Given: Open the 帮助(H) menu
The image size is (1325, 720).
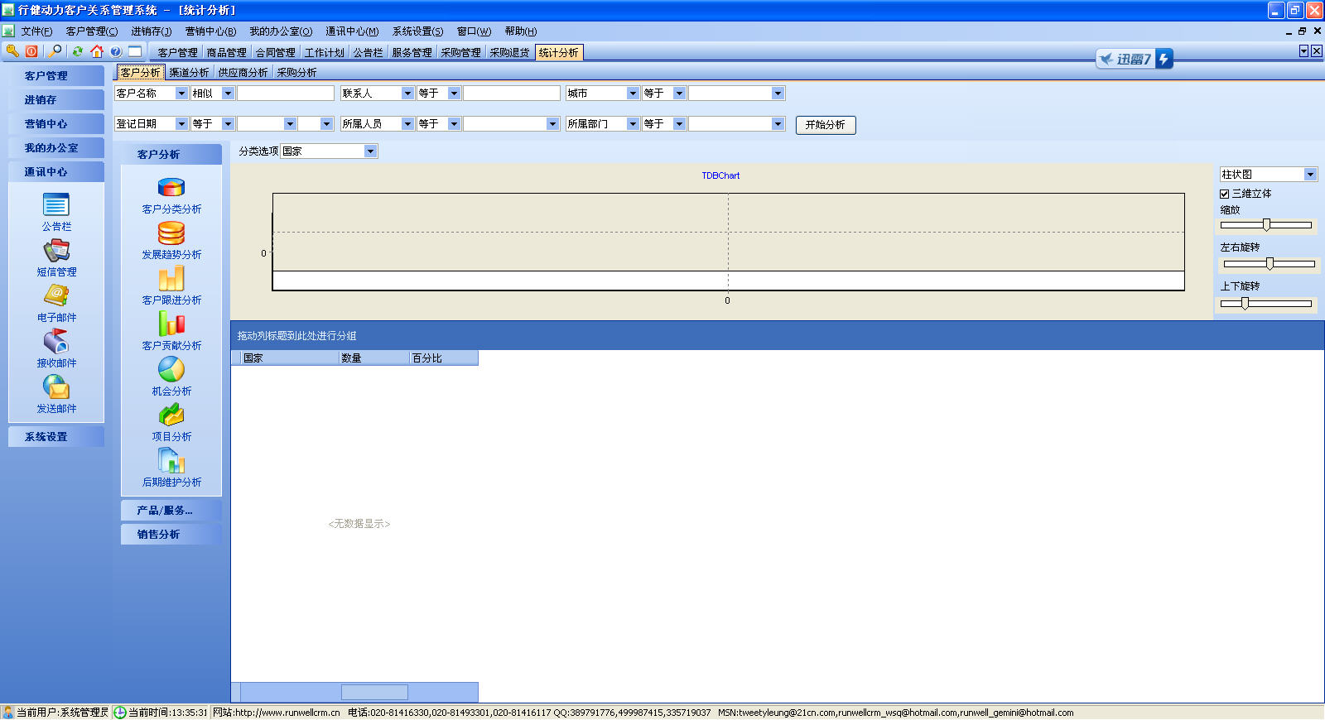Looking at the screenshot, I should tap(521, 31).
